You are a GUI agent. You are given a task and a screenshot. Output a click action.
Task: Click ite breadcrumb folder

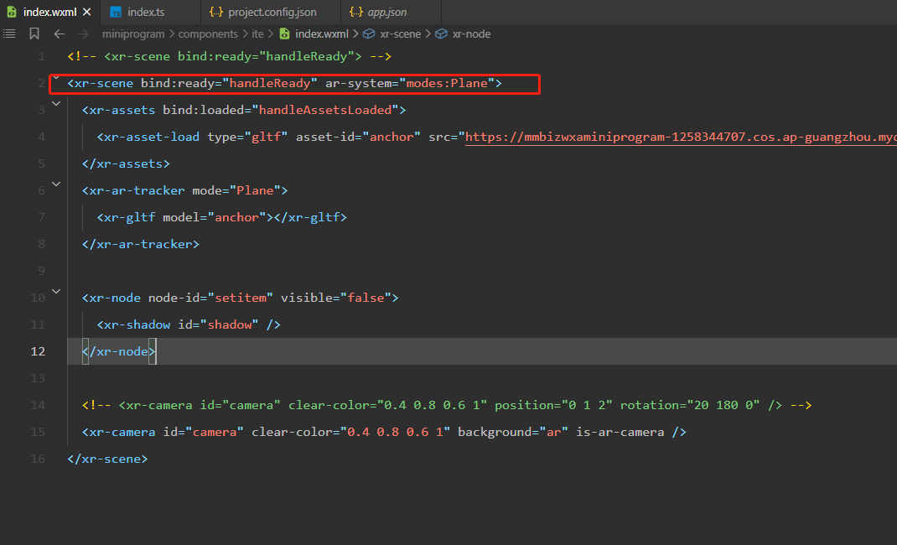[x=257, y=34]
